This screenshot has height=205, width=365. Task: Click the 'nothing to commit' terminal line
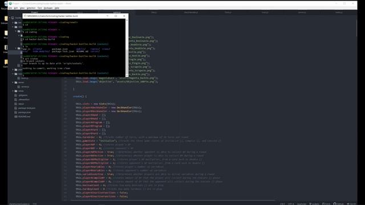pyautogui.click(x=46, y=68)
